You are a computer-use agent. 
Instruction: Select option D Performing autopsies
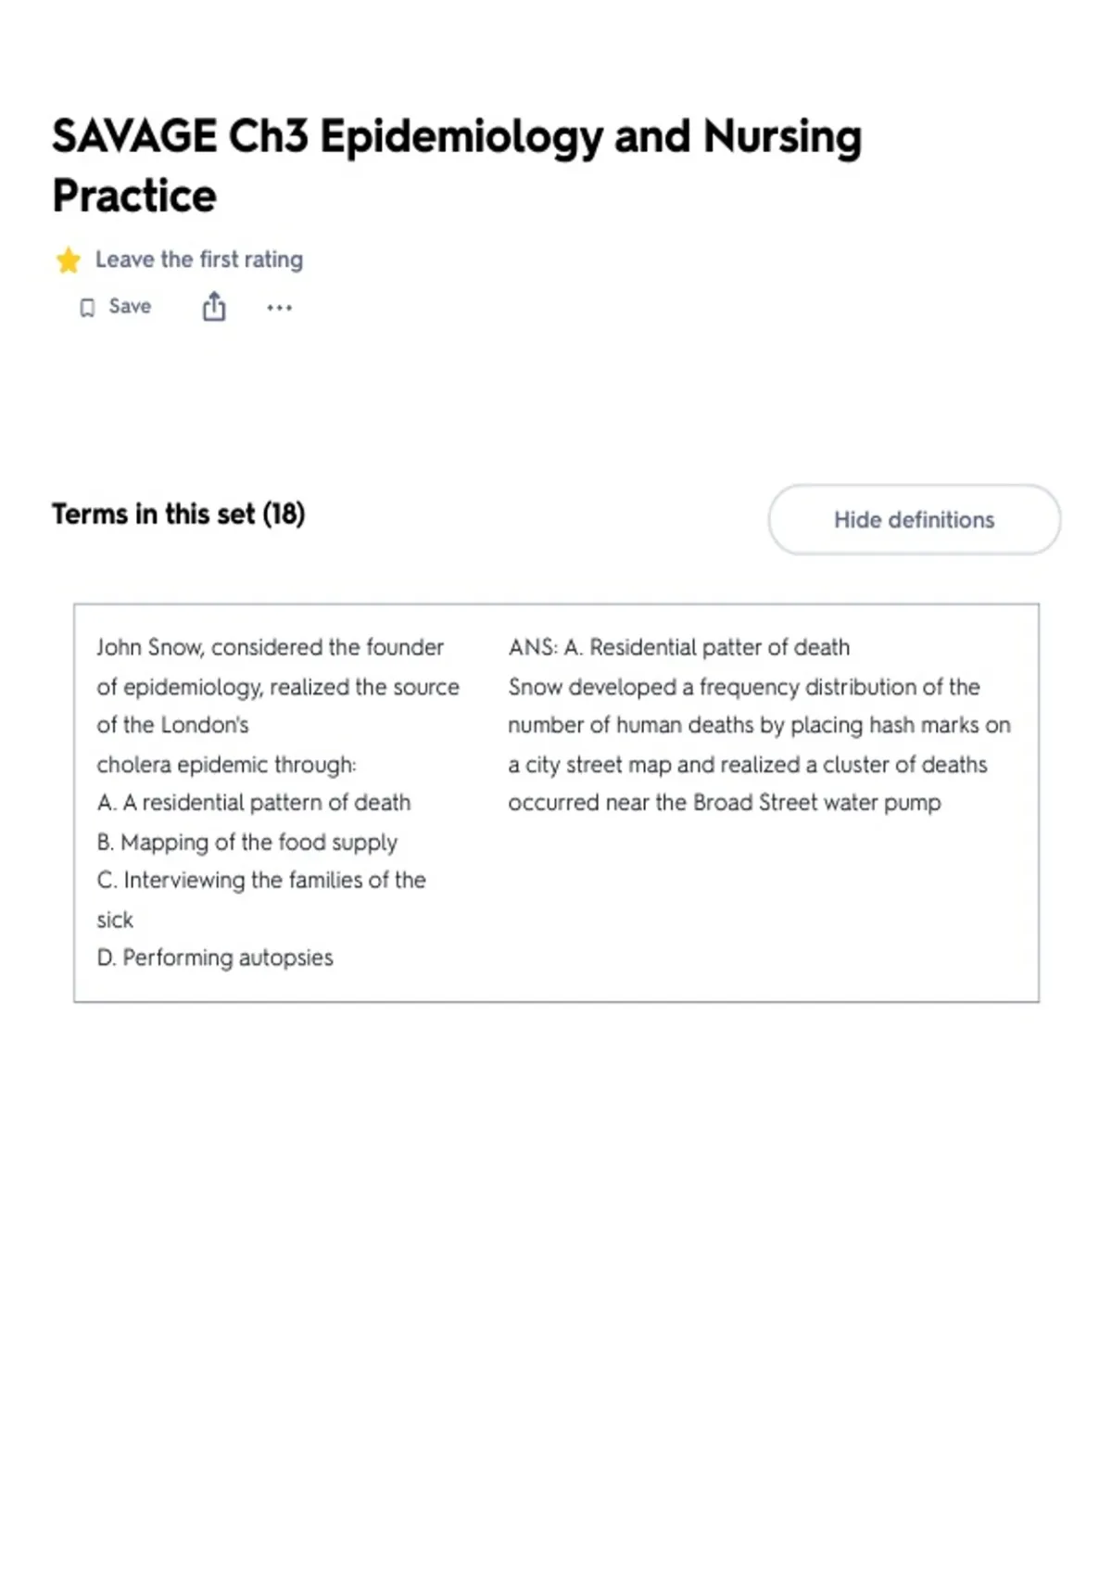(215, 958)
